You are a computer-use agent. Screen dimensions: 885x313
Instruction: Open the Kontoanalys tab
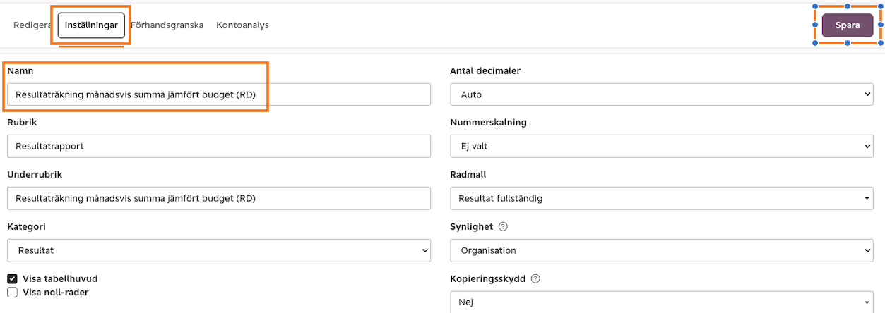pos(242,25)
